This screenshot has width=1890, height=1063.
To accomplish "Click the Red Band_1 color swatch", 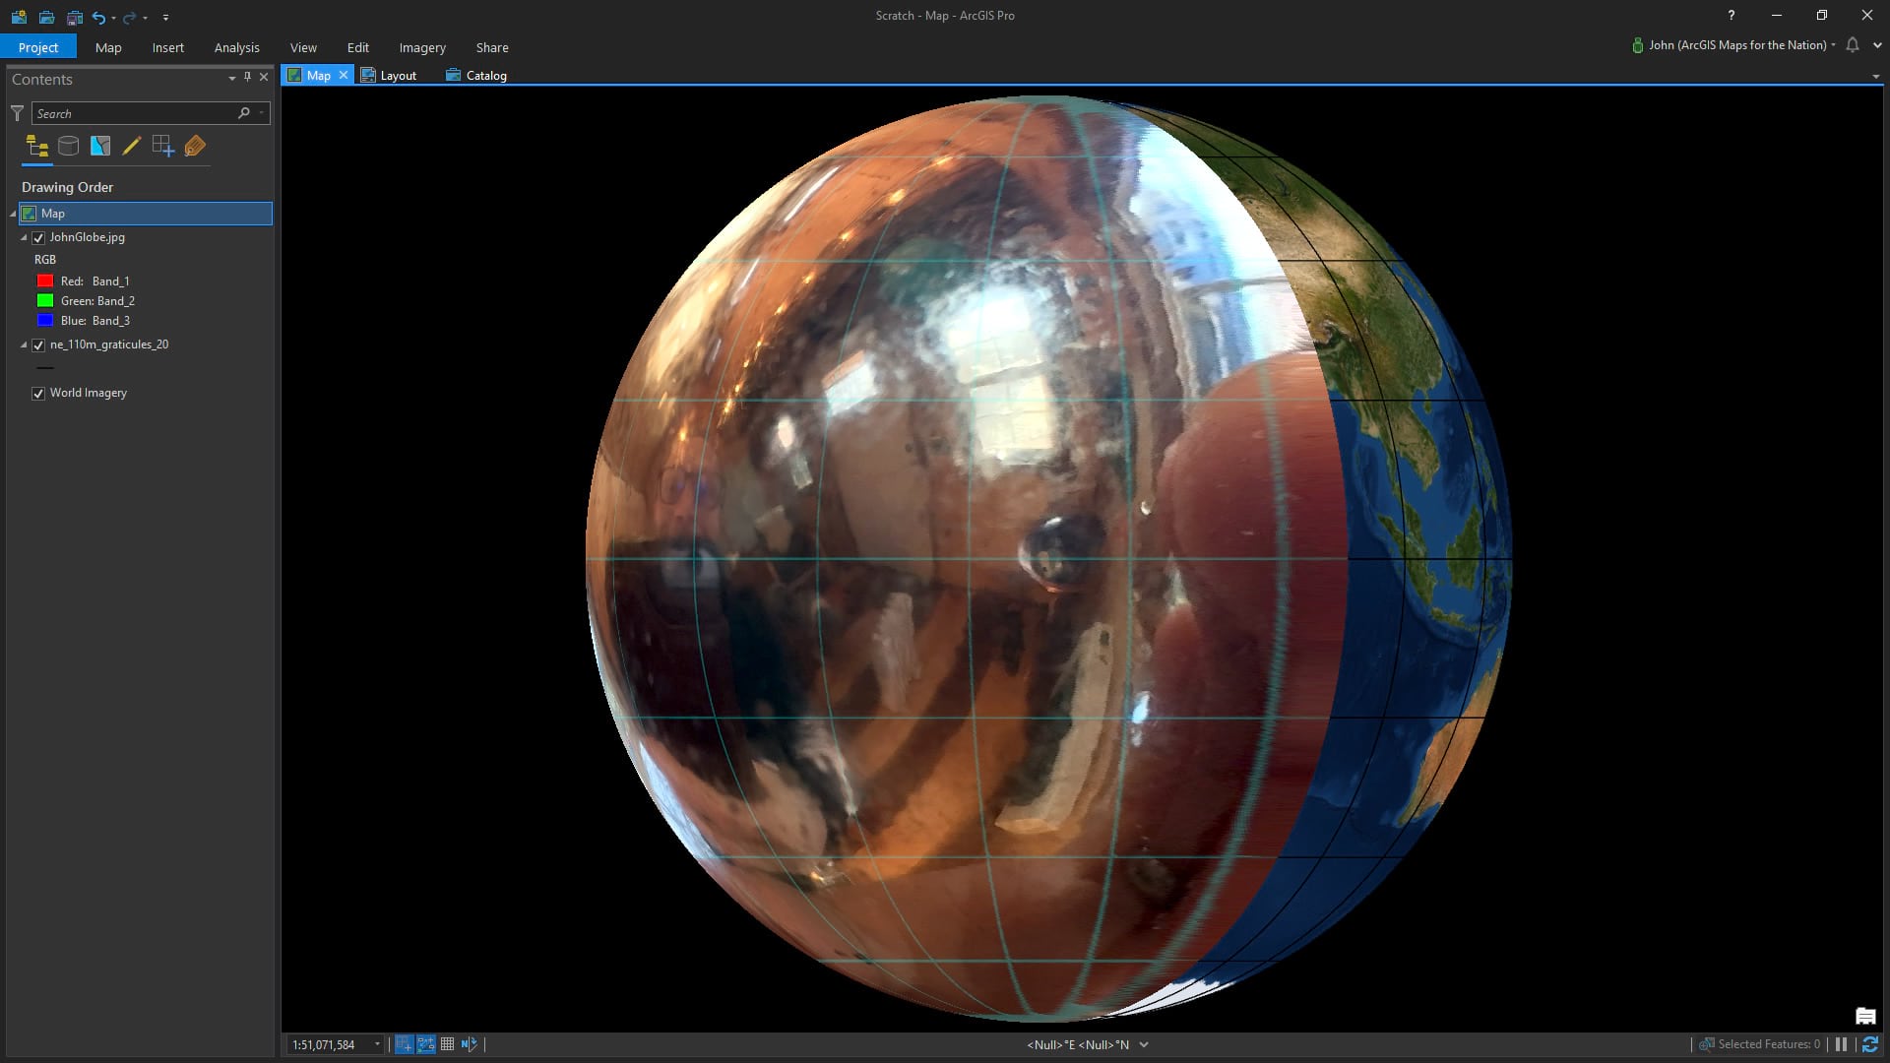I will 45,281.
